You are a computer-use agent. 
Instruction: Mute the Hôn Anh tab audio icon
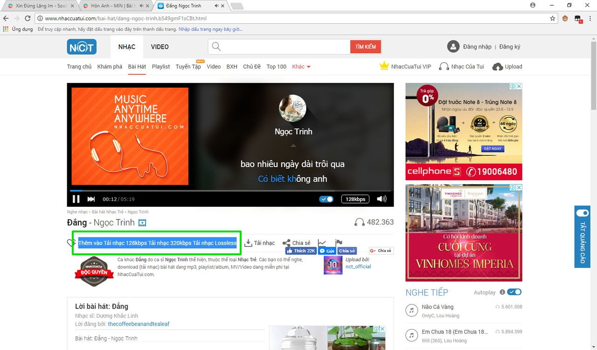pos(142,6)
